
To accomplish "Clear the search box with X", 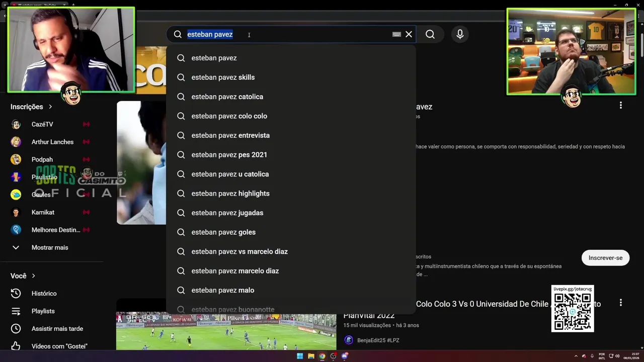I will (x=409, y=34).
